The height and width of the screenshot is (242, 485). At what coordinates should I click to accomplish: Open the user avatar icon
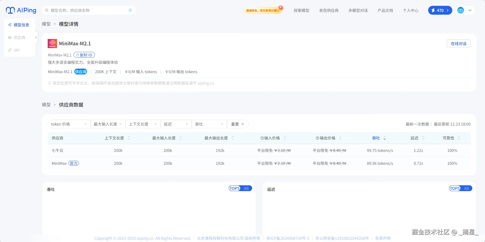(461, 10)
